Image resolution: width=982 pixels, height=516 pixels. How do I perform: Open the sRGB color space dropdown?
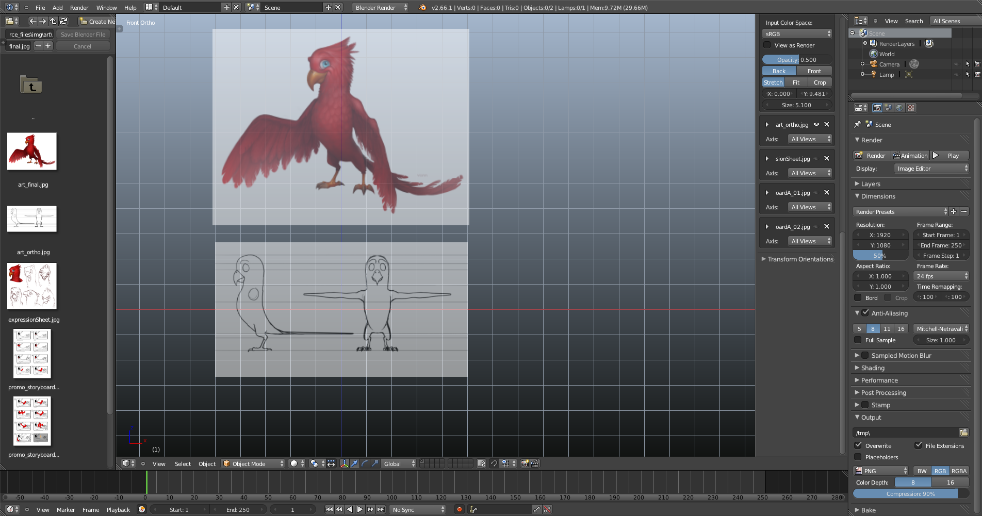tap(797, 34)
